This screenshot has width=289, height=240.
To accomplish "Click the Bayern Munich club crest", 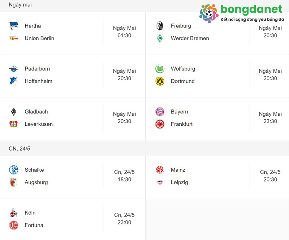I will pos(160,112).
